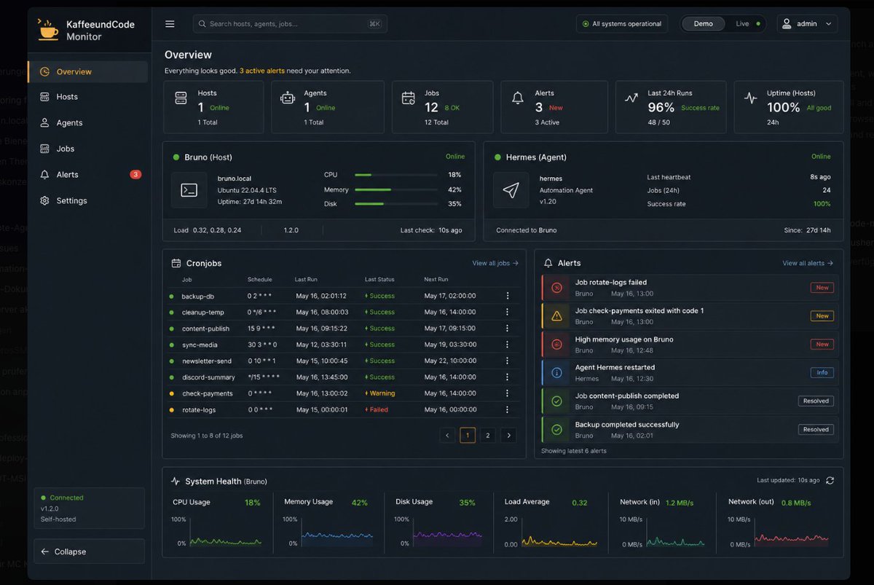Click the New badge on rotate-logs alert
Image resolution: width=874 pixels, height=585 pixels.
pyautogui.click(x=822, y=288)
